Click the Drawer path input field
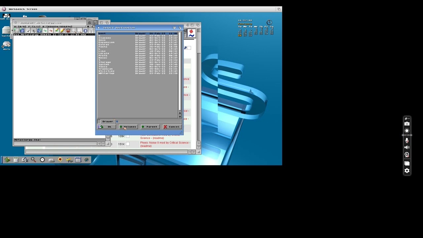The image size is (423, 238). click(148, 122)
